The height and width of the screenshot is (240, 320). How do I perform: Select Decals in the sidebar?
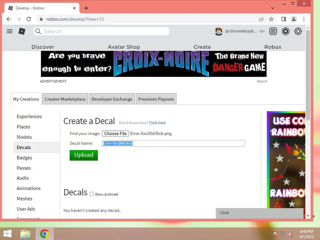37,147
